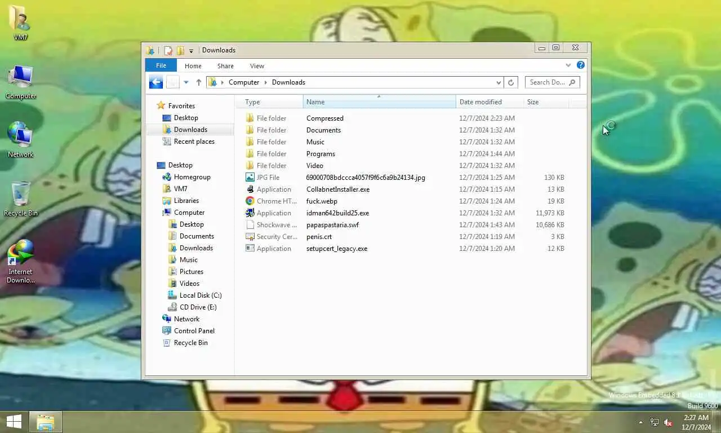Click the Security Certificate file icon
721x433 pixels.
[x=250, y=237]
